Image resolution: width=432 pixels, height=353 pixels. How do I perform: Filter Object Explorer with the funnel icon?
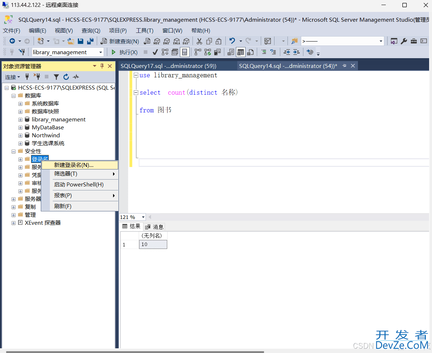[56, 77]
